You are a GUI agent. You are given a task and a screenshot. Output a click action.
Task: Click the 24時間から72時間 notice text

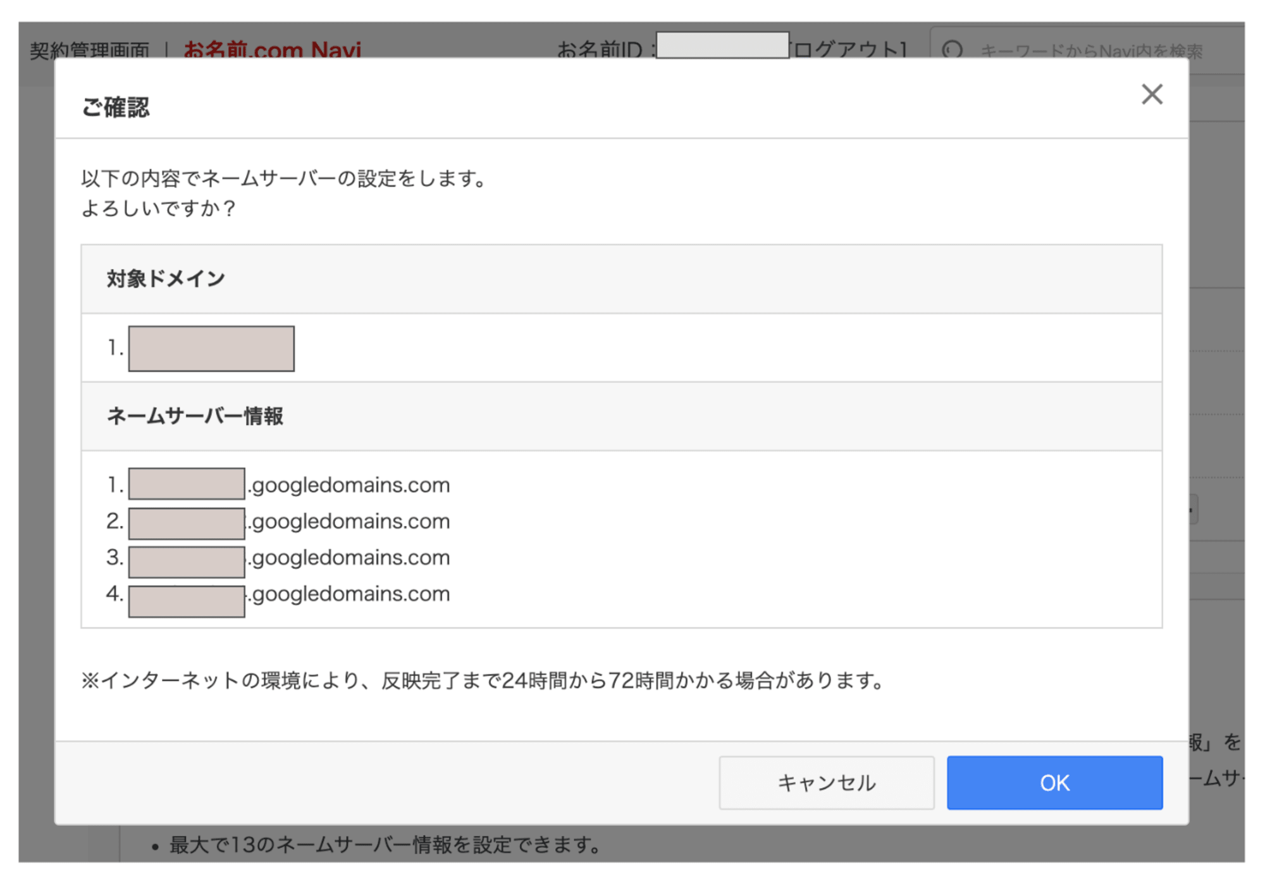point(483,680)
